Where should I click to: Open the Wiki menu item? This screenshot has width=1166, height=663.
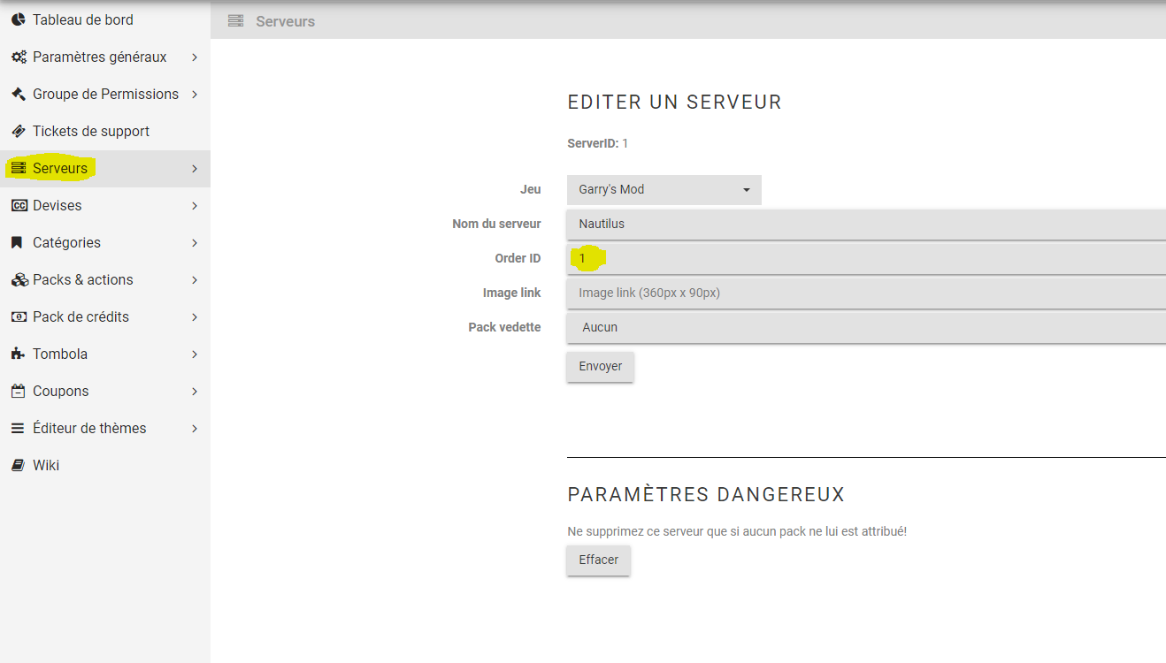[105, 465]
